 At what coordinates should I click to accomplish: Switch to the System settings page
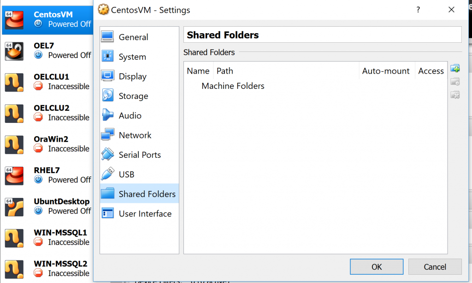139,57
